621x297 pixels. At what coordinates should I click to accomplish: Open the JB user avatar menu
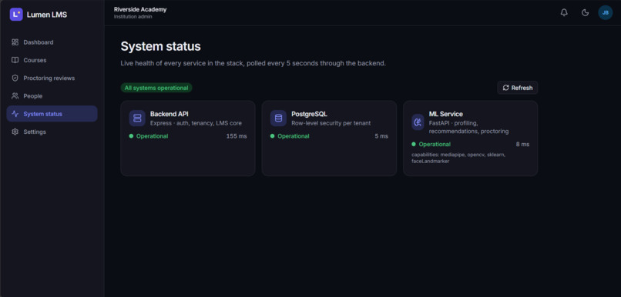tap(605, 12)
